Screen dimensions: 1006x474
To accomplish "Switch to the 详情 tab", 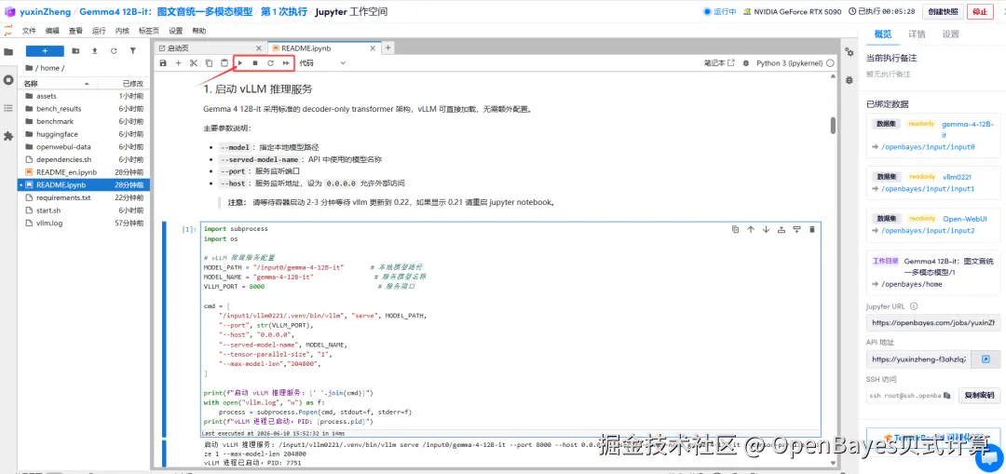I will tap(917, 34).
